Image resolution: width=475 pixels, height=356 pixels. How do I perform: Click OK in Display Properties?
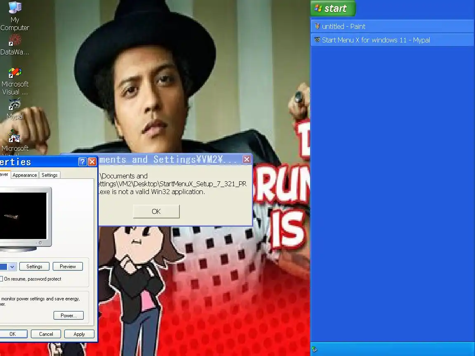13,334
